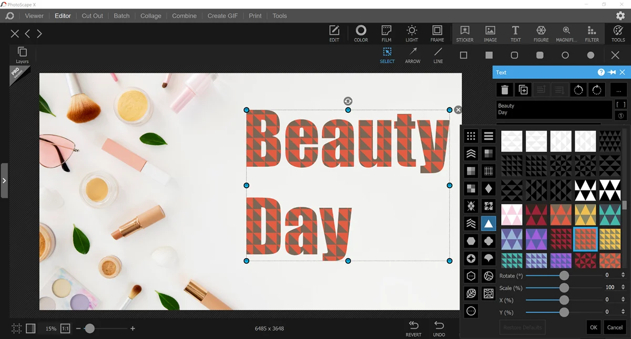Switch to the Print tab
This screenshot has width=631, height=339.
click(255, 16)
